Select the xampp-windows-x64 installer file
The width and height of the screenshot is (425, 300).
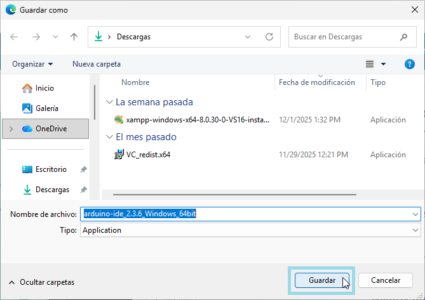pyautogui.click(x=198, y=120)
